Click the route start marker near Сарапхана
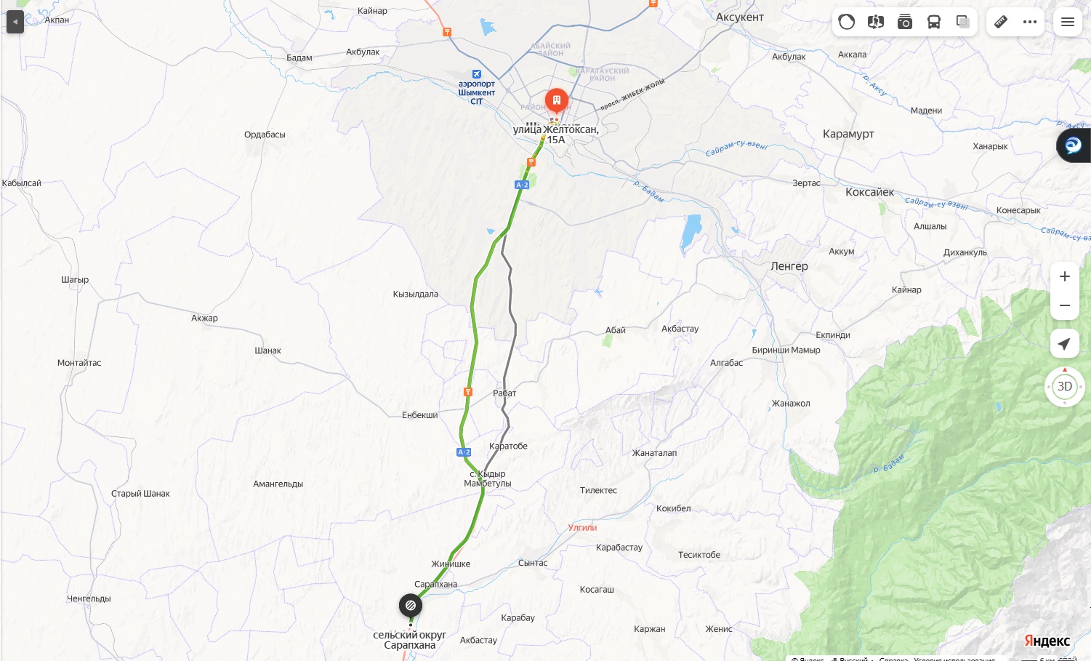Screen dimensions: 1091x661 411,605
